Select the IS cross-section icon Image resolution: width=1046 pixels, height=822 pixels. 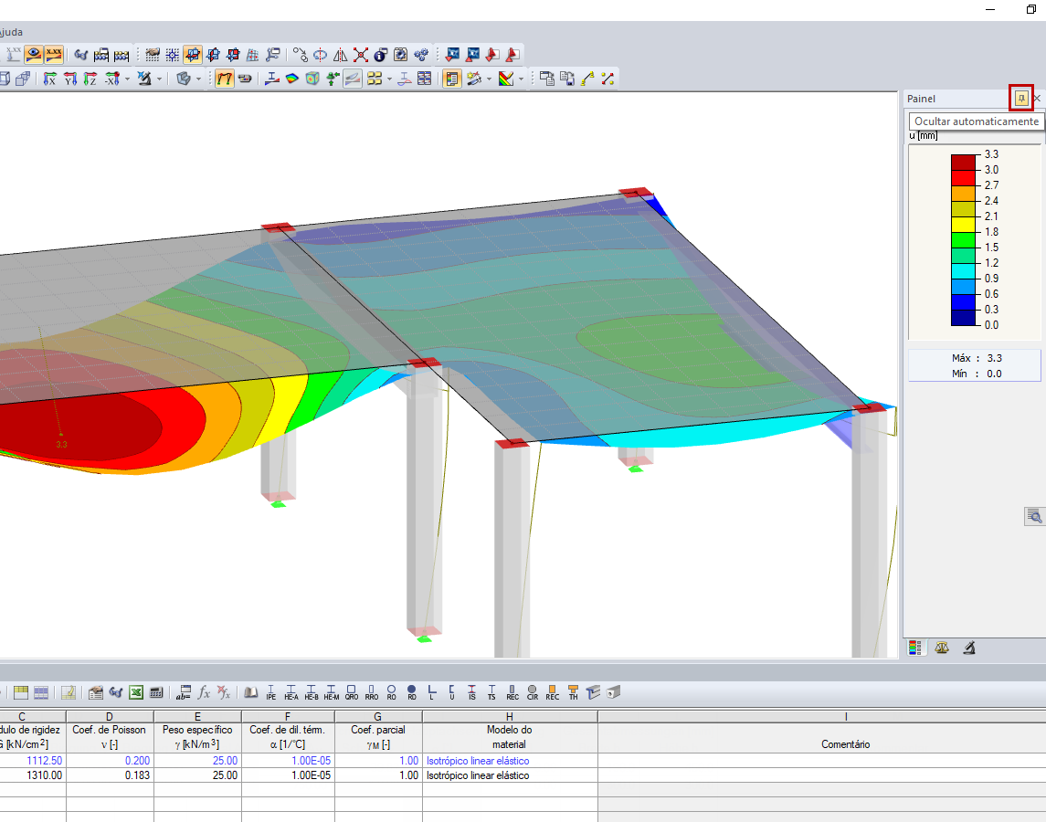point(471,692)
